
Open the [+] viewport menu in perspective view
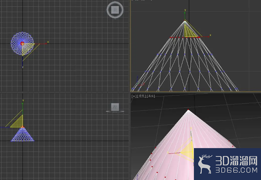tap(134, 96)
